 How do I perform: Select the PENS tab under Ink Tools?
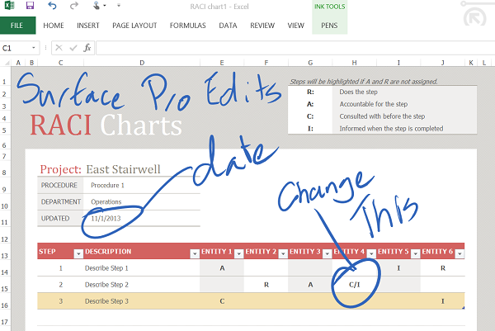329,26
